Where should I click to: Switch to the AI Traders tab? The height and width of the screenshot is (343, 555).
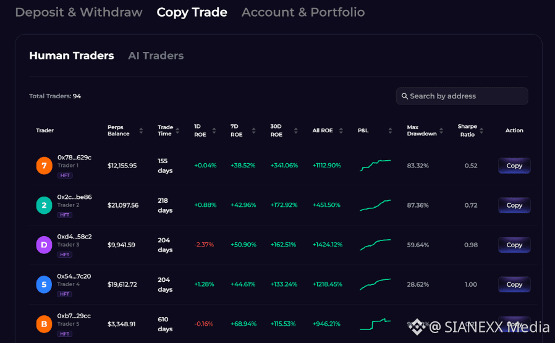point(156,56)
